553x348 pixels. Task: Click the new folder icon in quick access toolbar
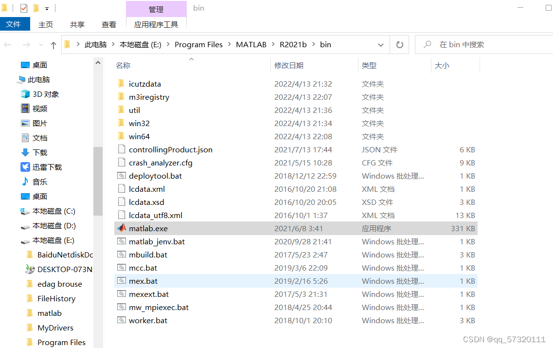[x=36, y=8]
